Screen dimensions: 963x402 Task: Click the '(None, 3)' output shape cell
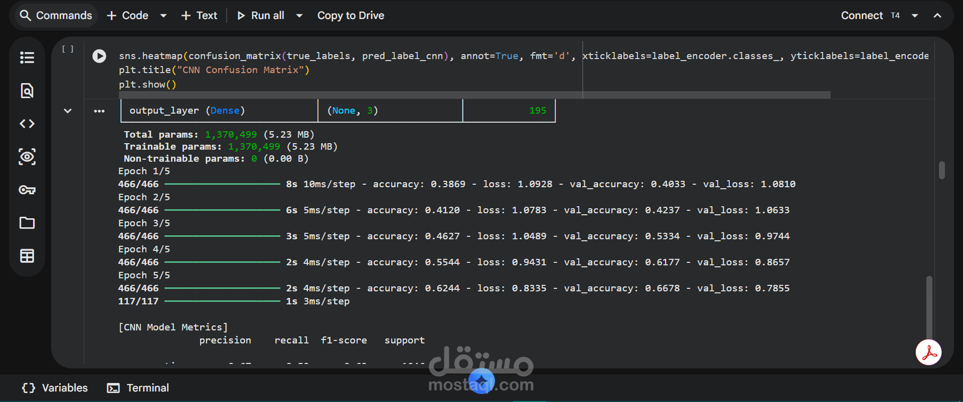[353, 111]
